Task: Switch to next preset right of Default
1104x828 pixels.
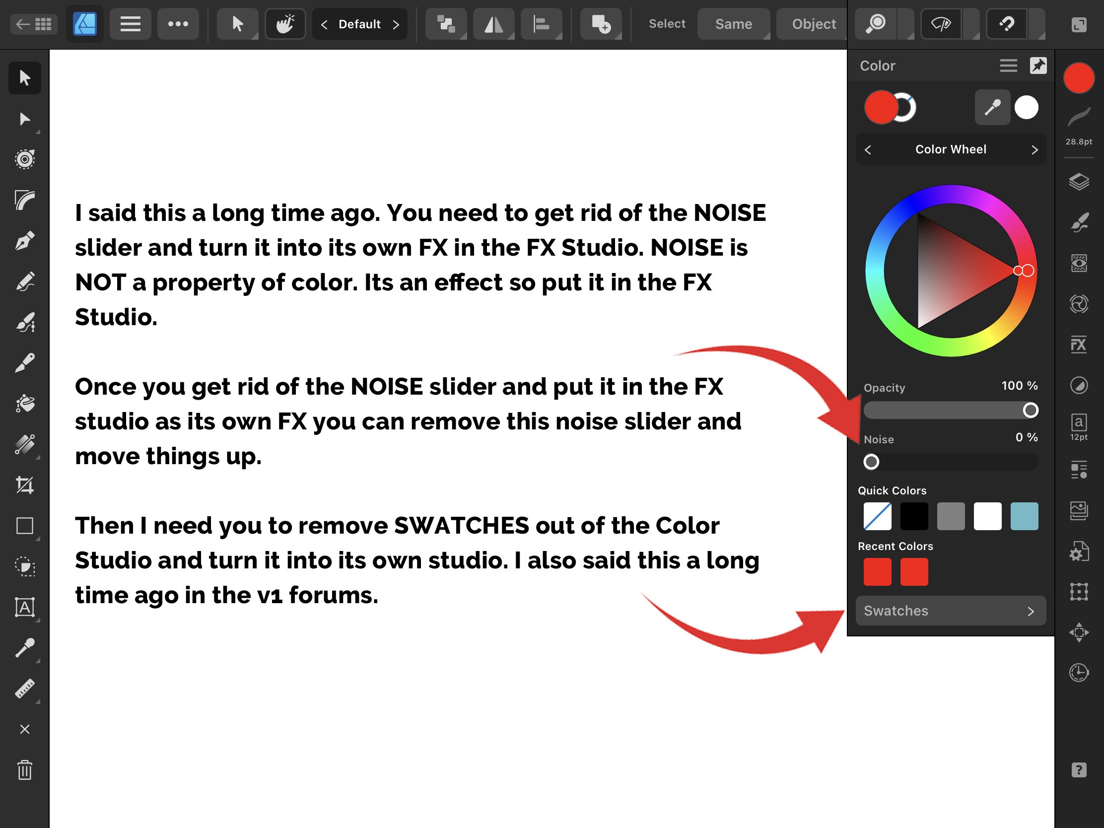Action: (x=396, y=24)
